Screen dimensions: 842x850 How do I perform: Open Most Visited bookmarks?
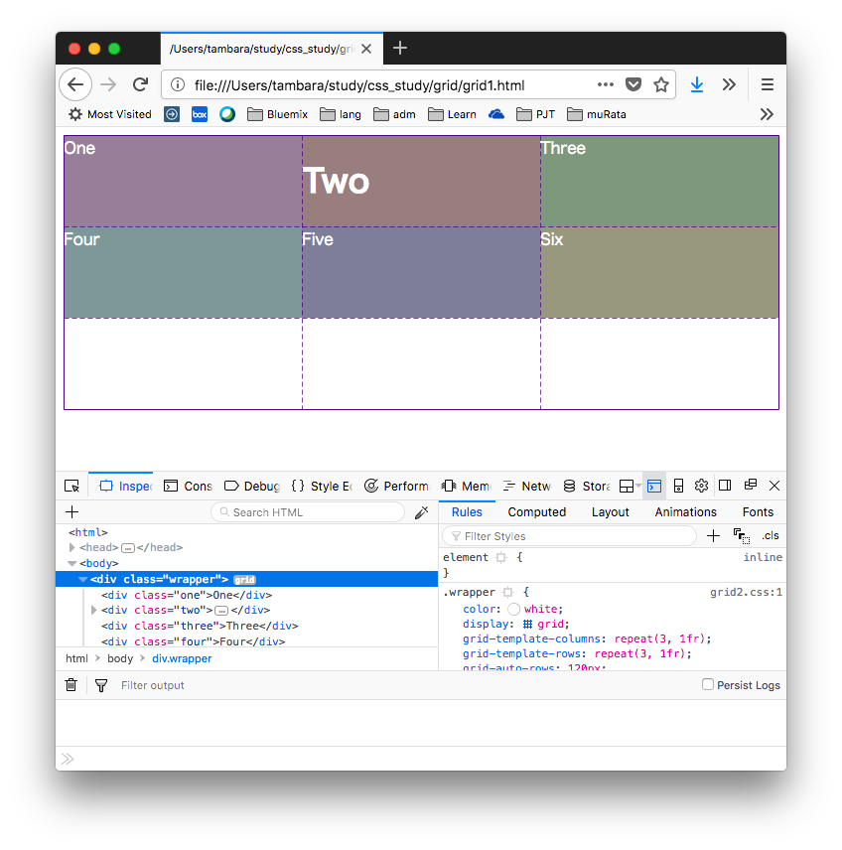pos(110,114)
